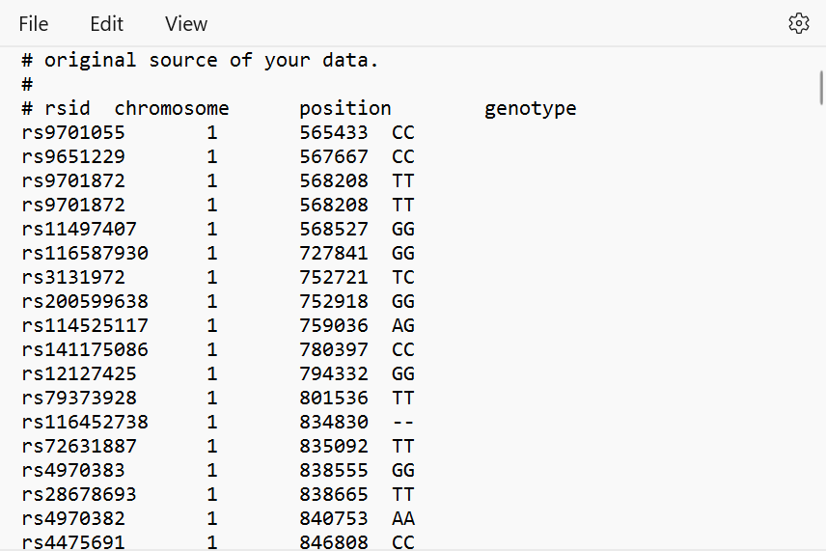Click the text 'rs114525117'
Viewport: 826px width, 551px height.
tap(85, 325)
